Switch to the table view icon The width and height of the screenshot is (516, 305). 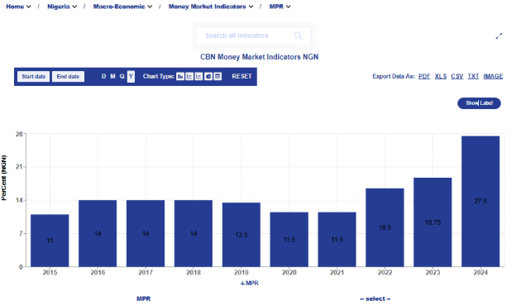click(x=217, y=76)
